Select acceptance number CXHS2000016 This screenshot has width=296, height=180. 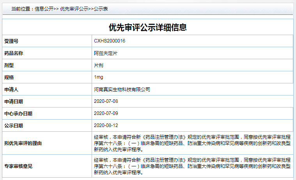110,41
